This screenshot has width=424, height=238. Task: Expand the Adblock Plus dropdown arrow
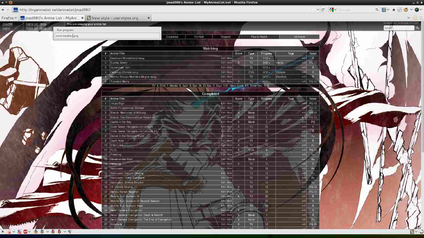pos(30,232)
